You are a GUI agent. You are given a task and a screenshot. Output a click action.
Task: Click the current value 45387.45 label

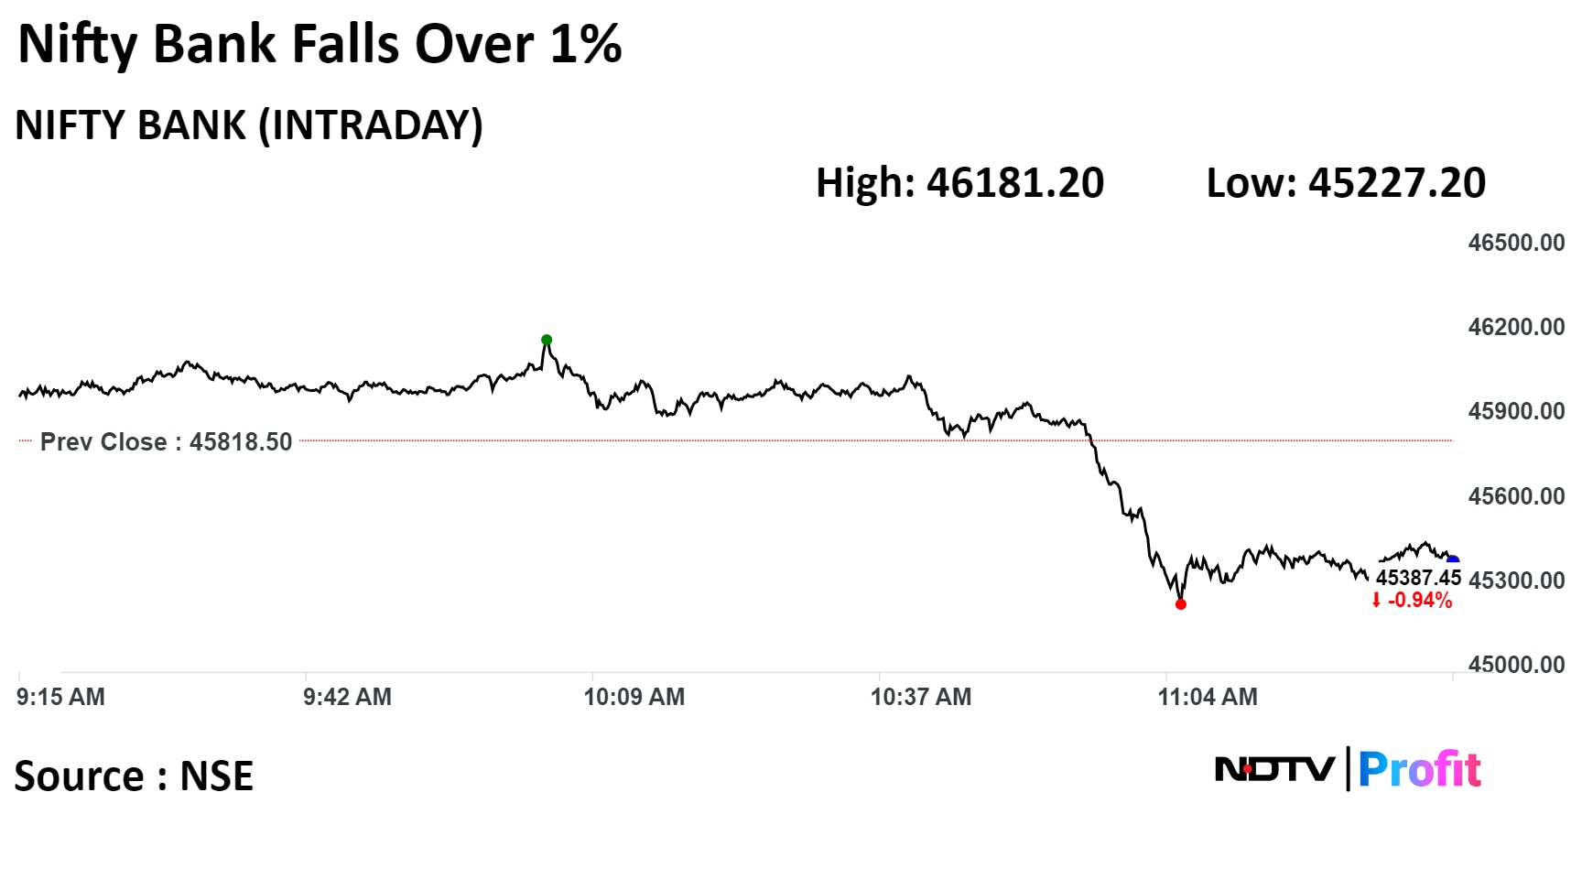(x=1418, y=578)
